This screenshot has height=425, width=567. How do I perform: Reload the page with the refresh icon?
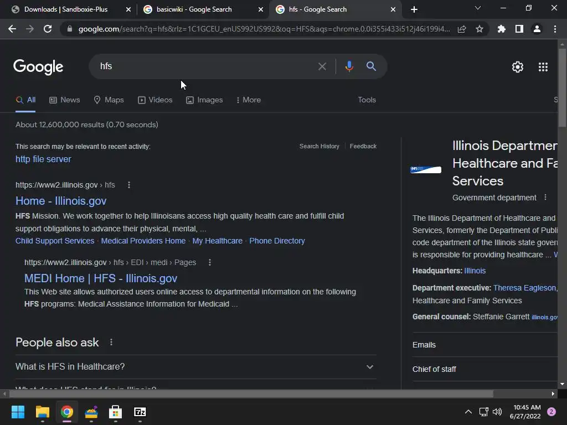click(x=48, y=29)
